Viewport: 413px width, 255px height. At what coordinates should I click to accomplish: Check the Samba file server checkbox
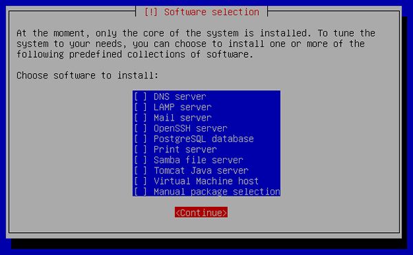[140, 160]
